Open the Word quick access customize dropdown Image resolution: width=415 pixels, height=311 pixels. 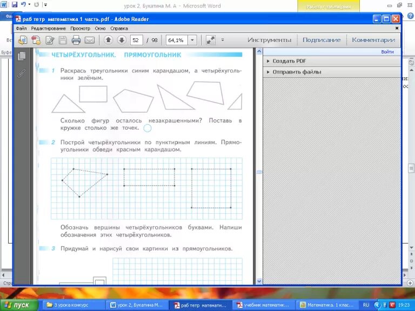(45, 4)
